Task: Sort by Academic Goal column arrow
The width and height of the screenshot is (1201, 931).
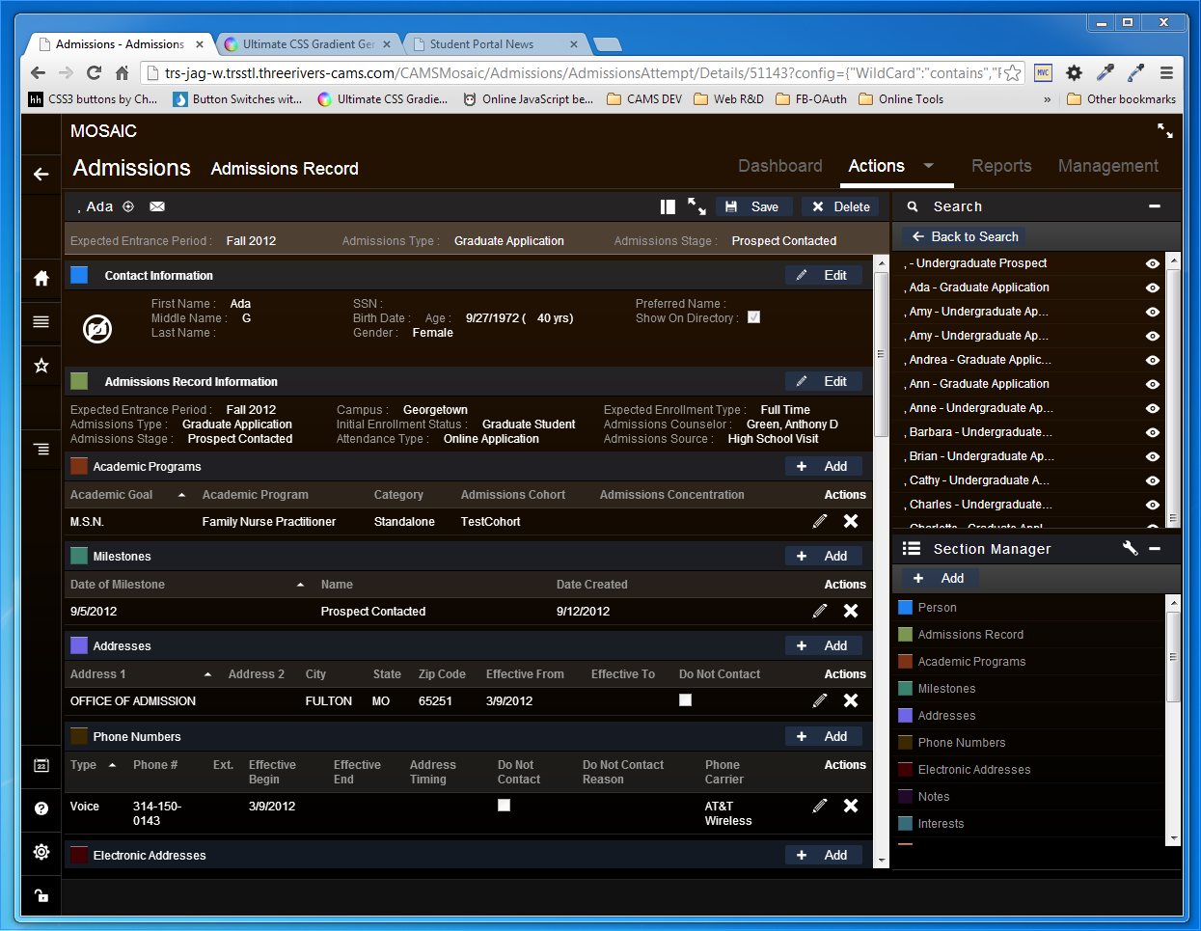Action: (181, 495)
